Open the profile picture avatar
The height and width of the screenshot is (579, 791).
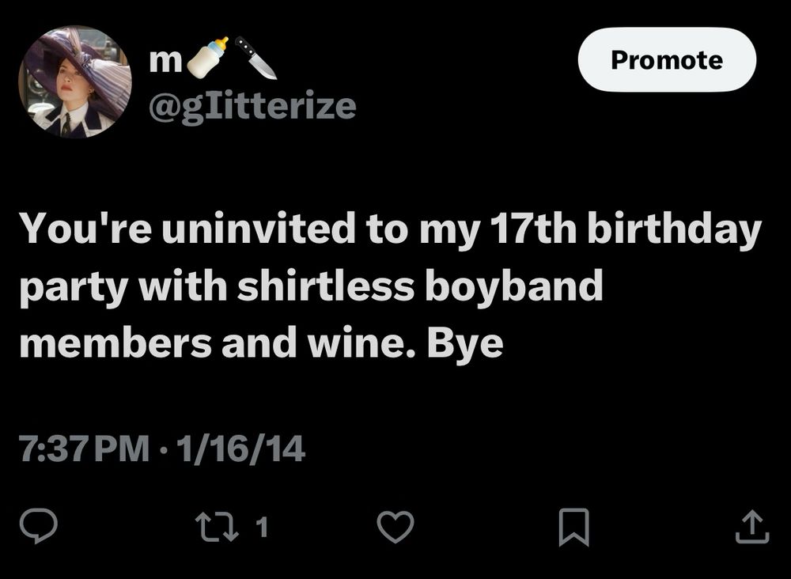[x=75, y=82]
